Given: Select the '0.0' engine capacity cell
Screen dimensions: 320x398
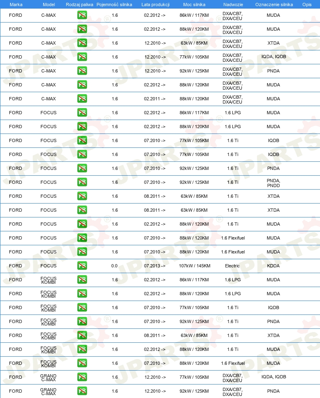Looking at the screenshot, I should 114,266.
